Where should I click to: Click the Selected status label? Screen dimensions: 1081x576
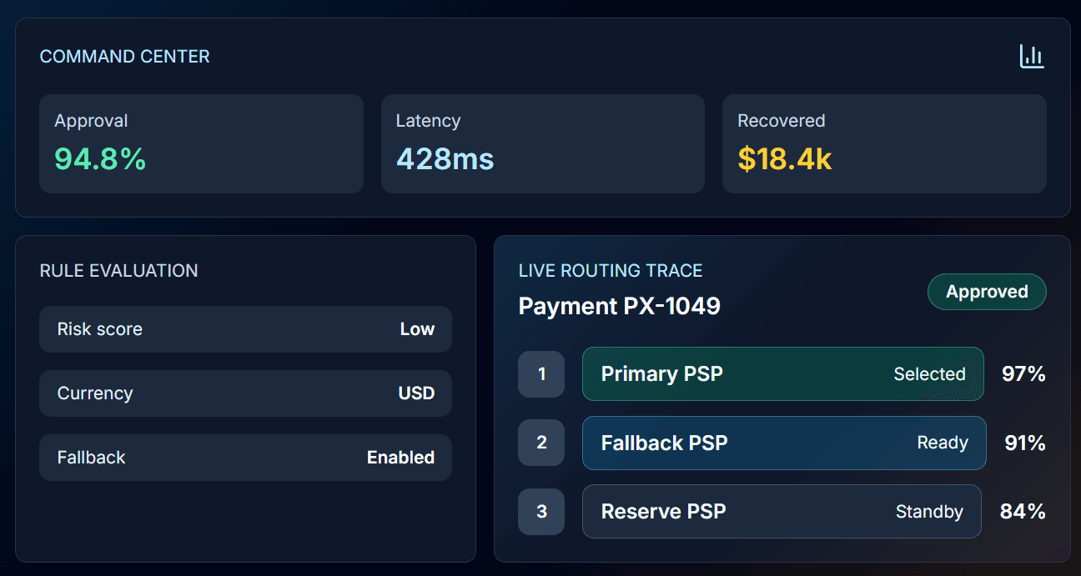click(x=930, y=374)
